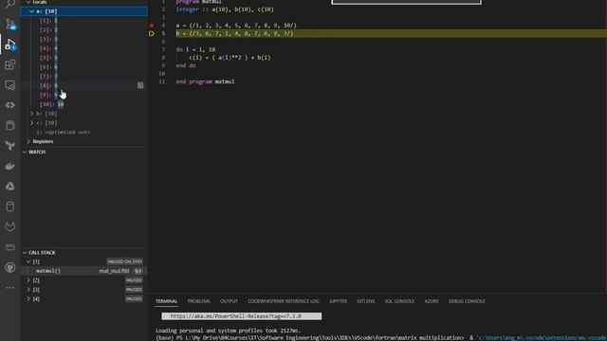Click the yellow current-line arrow on line 5
The width and height of the screenshot is (607, 341).
pyautogui.click(x=152, y=34)
